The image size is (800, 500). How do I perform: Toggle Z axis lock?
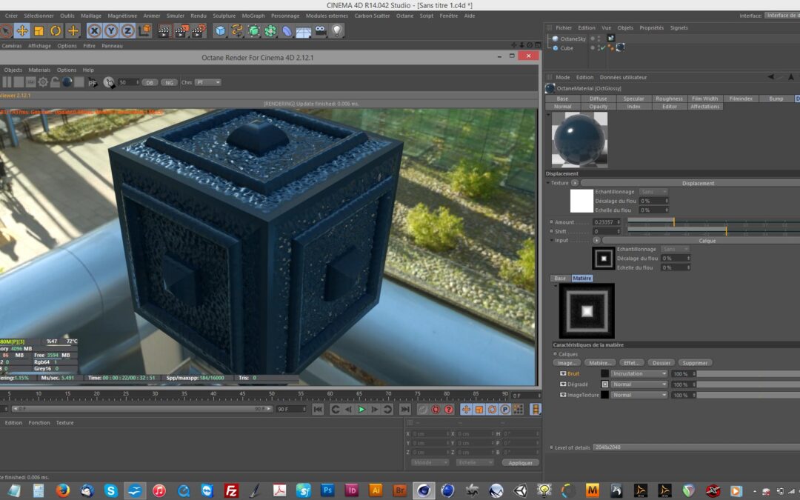(127, 30)
